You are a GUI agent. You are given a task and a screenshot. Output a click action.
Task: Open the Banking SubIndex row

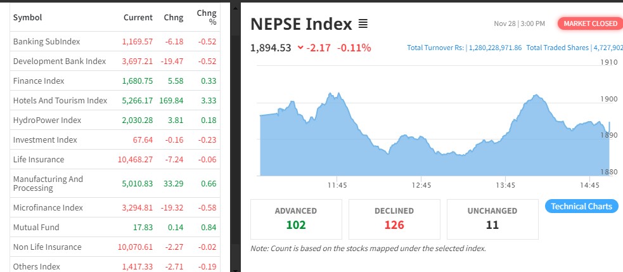point(47,41)
